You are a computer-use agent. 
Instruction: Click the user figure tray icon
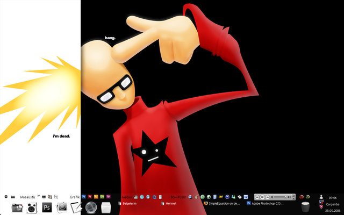pyautogui.click(x=321, y=197)
